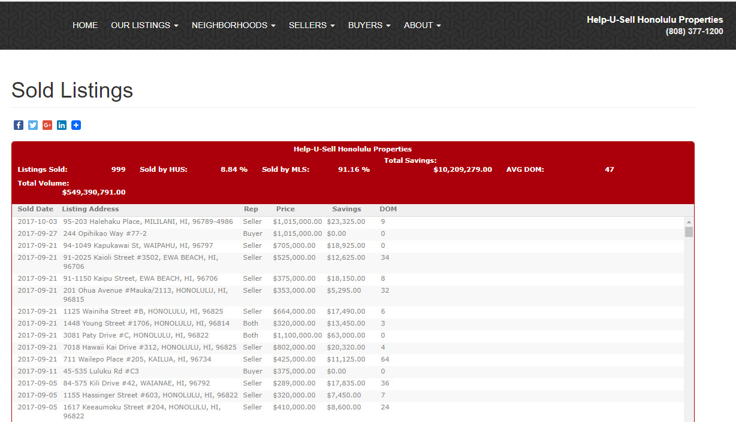
Task: Click the listings table scrollbar thumb
Action: click(x=689, y=232)
